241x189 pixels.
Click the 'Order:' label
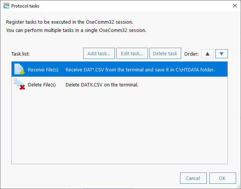pyautogui.click(x=191, y=54)
